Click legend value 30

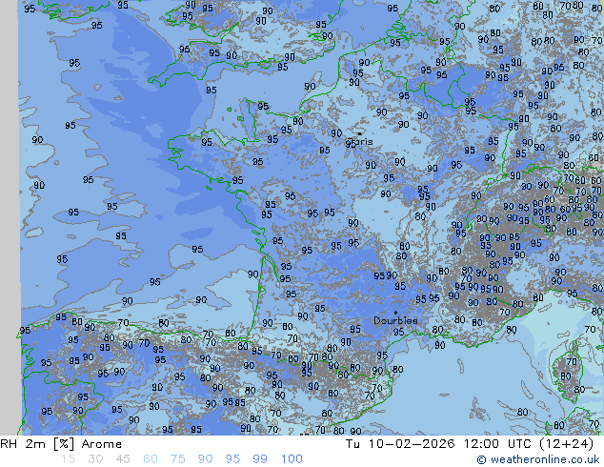click(95, 459)
